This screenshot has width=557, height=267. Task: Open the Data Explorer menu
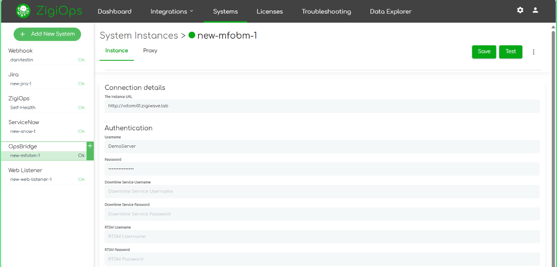(391, 12)
